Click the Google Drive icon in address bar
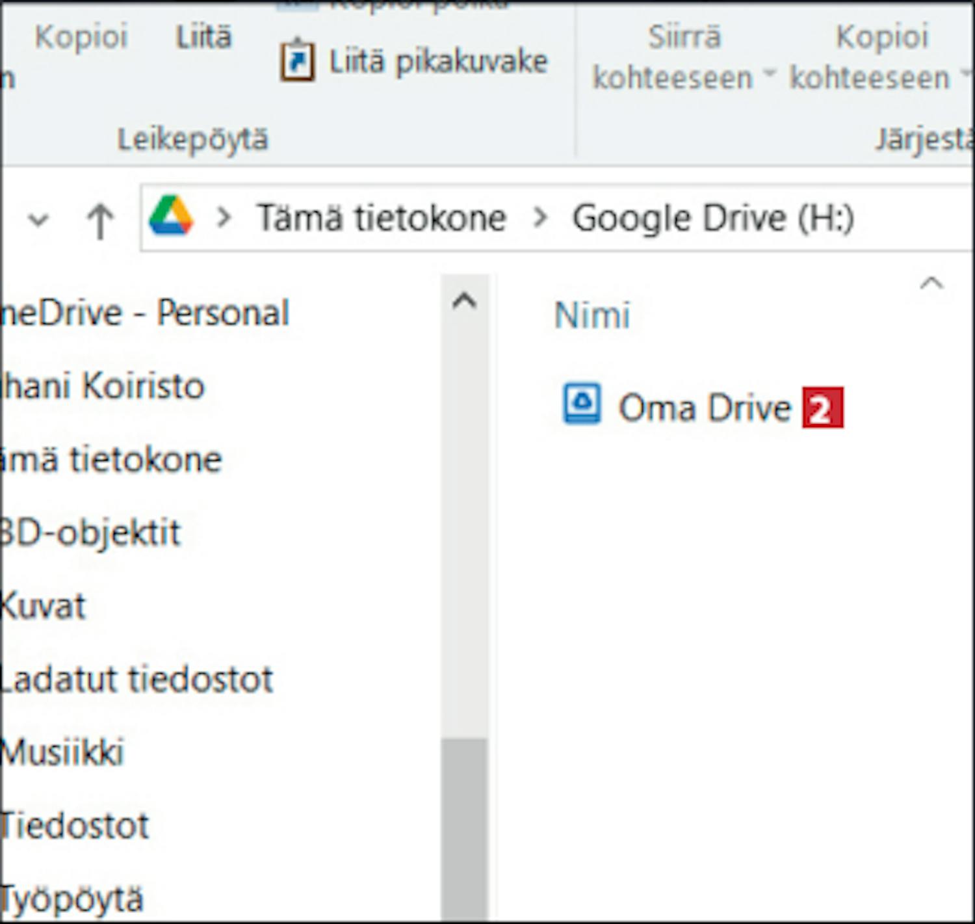975x924 pixels. click(171, 216)
